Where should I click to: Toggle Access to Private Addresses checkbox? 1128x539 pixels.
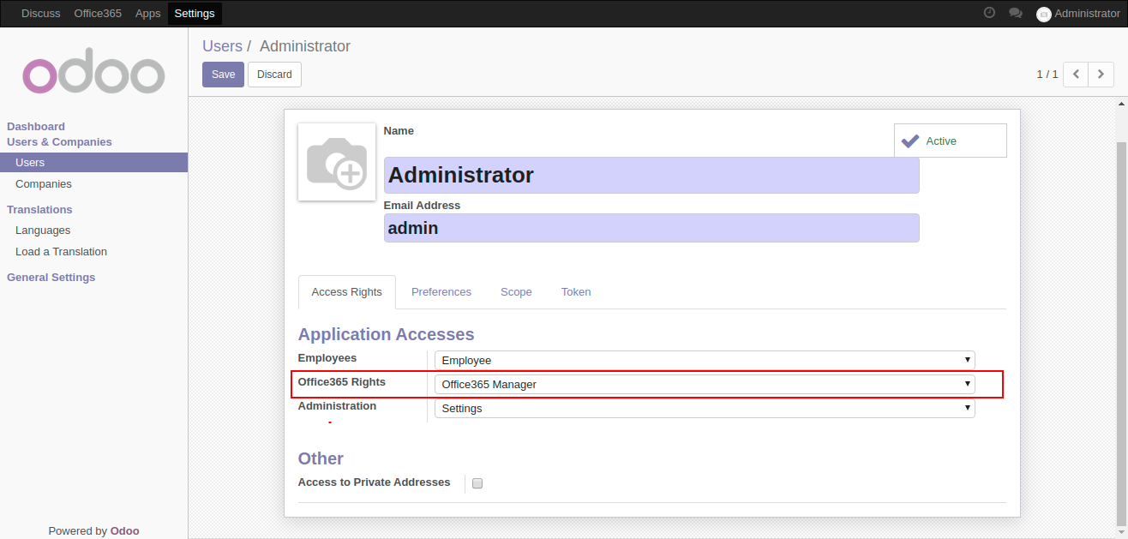click(477, 483)
